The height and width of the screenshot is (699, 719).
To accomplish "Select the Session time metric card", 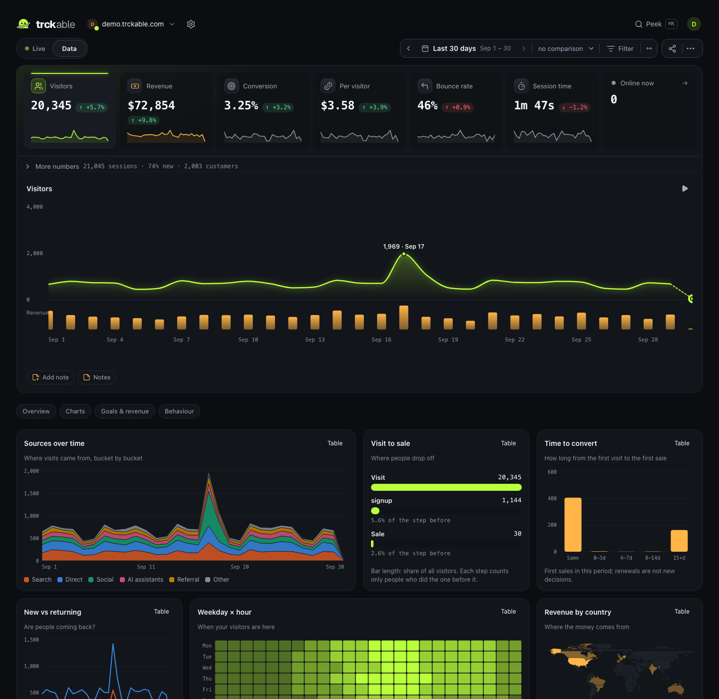I will click(553, 110).
